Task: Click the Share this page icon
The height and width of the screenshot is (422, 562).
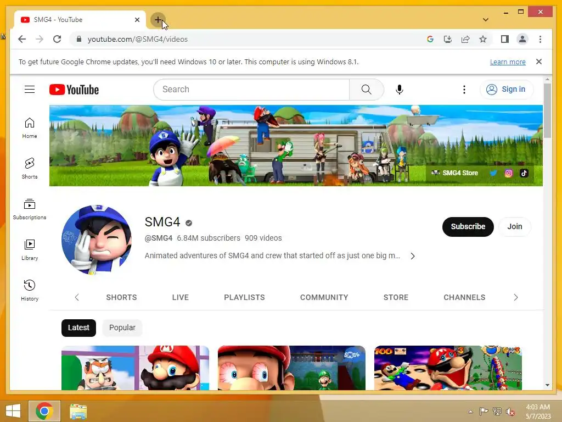Action: point(465,39)
